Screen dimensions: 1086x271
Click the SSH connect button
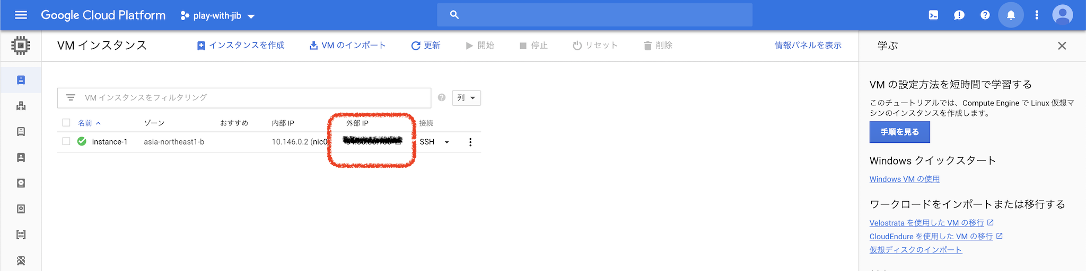[427, 142]
